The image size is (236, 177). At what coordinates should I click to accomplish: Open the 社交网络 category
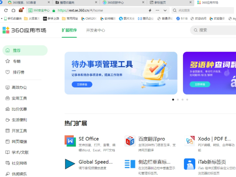point(16,163)
